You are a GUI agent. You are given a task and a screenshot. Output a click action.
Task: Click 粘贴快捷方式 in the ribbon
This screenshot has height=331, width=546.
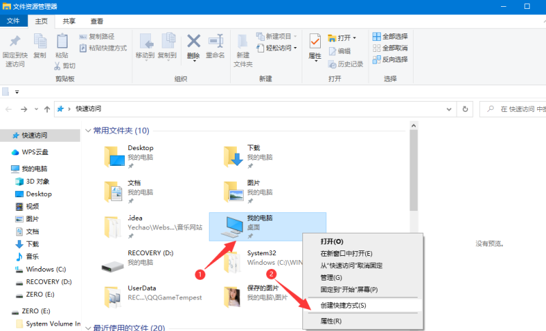pos(103,48)
